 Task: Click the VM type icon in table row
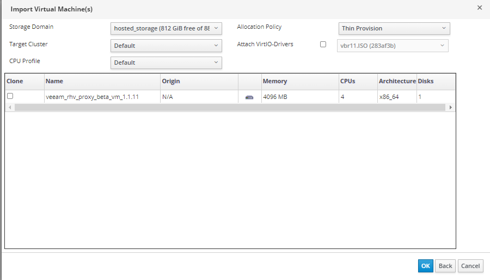(249, 97)
